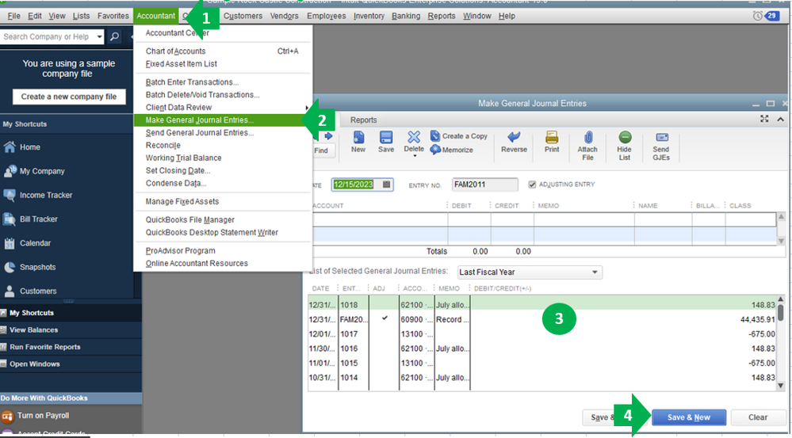
Task: Click the search magnifier icon
Action: click(x=115, y=37)
